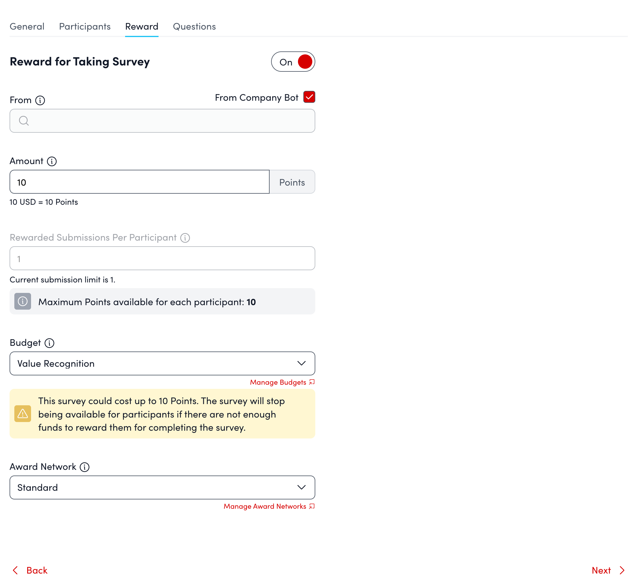Click the magnifier icon in the From search field
The height and width of the screenshot is (587, 641).
pyautogui.click(x=24, y=121)
